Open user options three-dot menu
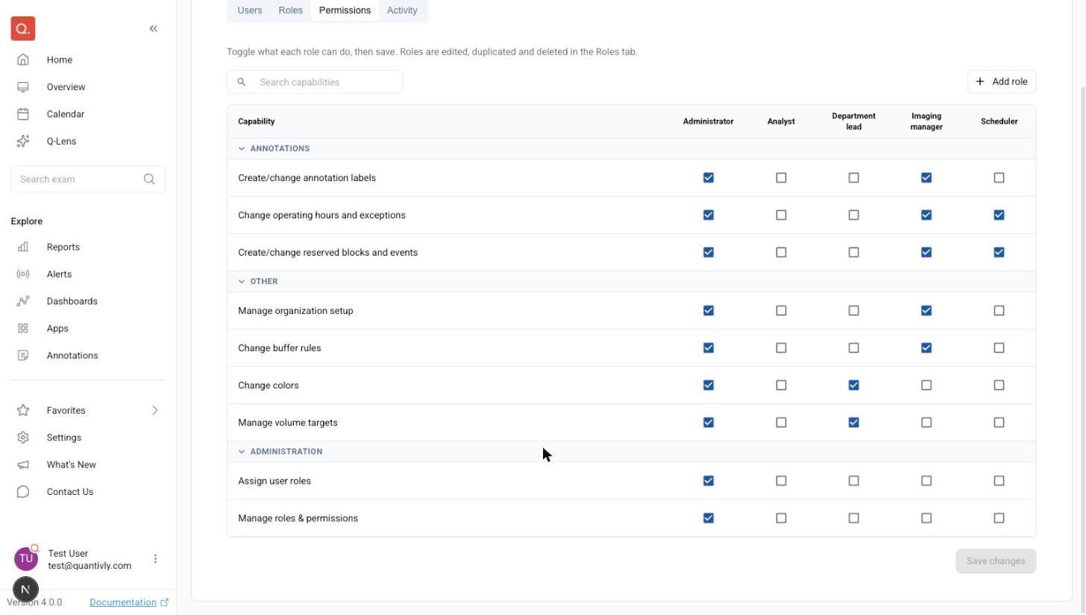Screen dimensions: 1086x615 (x=155, y=559)
